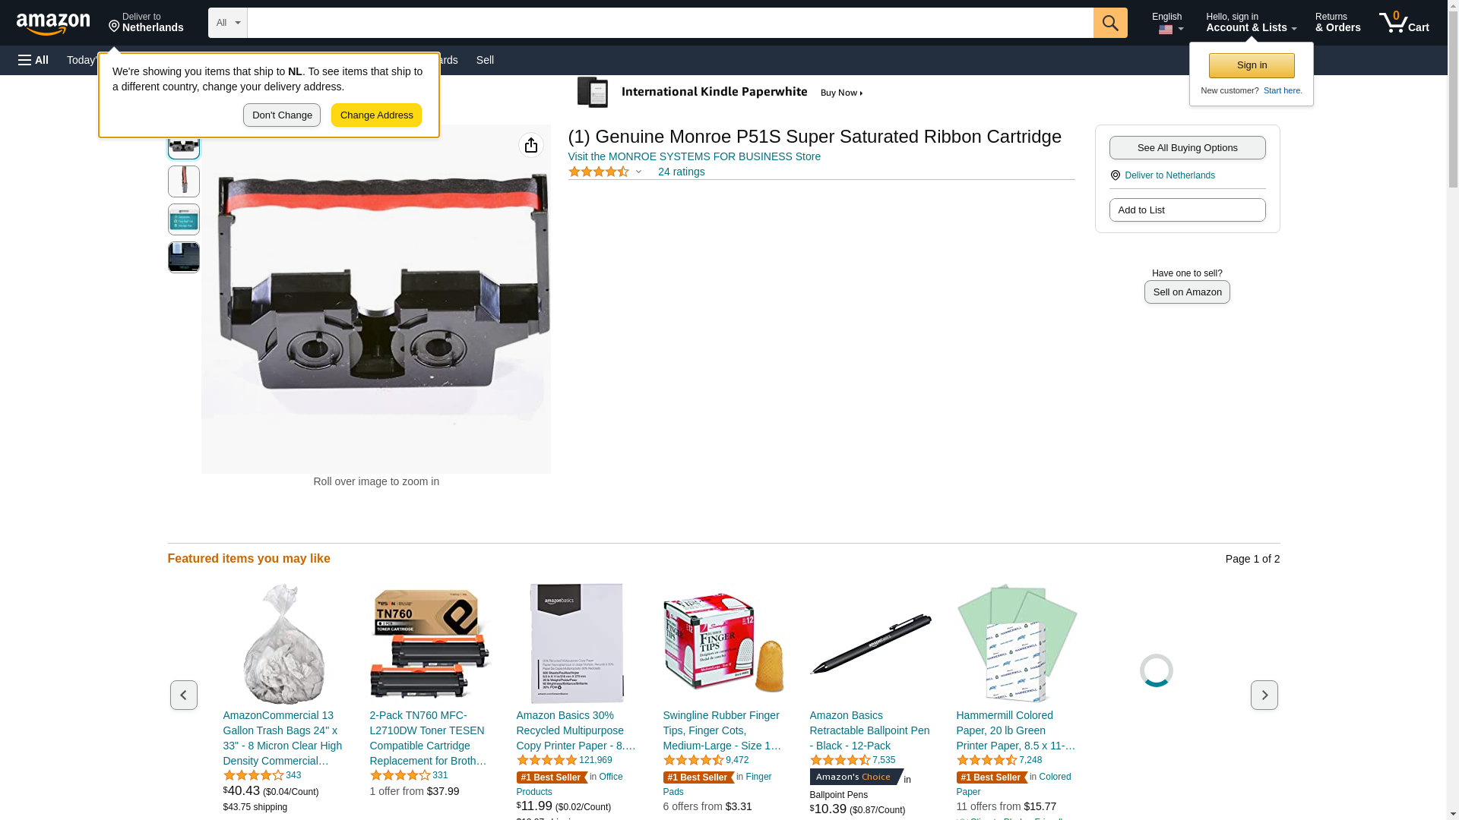Open Add to List dropdown
Image resolution: width=1459 pixels, height=820 pixels.
click(x=1187, y=210)
